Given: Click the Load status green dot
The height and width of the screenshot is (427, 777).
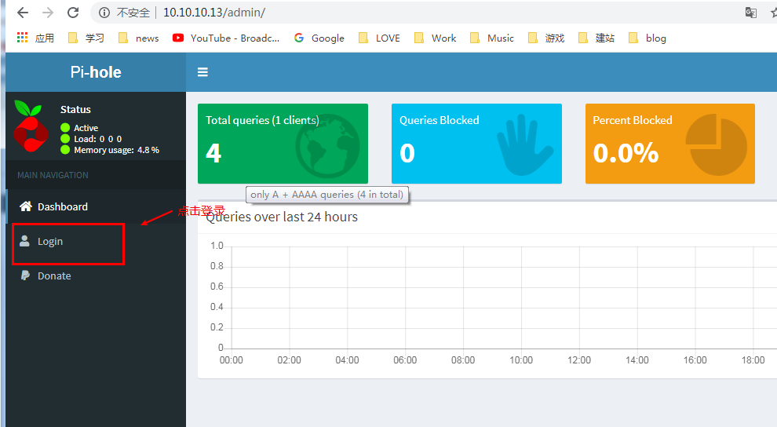Looking at the screenshot, I should click(x=65, y=139).
